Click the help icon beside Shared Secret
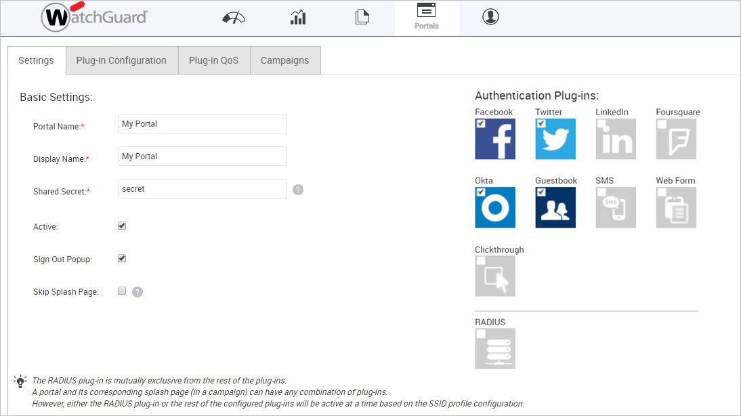The width and height of the screenshot is (741, 416). (x=298, y=189)
